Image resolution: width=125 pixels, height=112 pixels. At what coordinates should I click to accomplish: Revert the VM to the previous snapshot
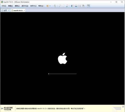click(63, 6)
